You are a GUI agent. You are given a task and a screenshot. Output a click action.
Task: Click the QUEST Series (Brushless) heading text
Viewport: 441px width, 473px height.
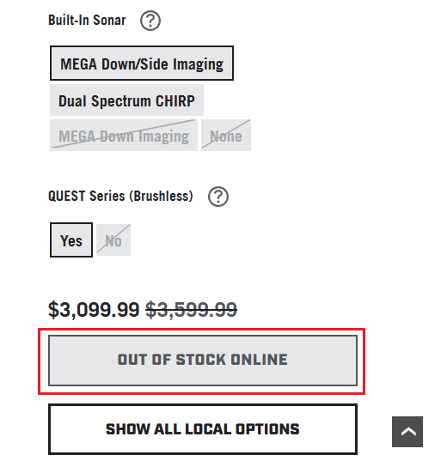pos(120,196)
